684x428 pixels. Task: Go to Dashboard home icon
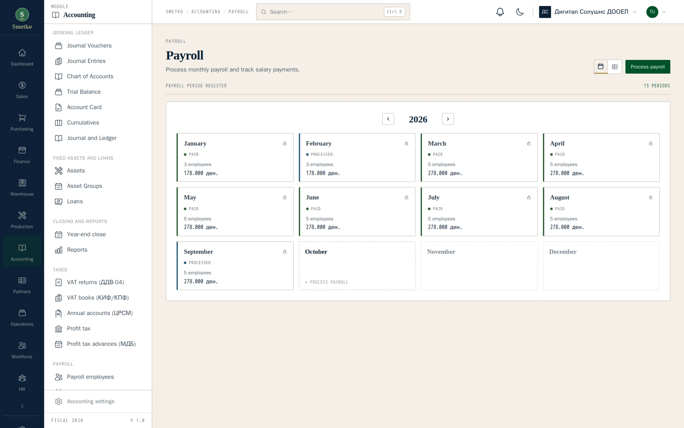point(22,58)
